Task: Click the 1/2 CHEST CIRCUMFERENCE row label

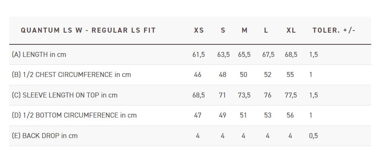Action: 71,75
